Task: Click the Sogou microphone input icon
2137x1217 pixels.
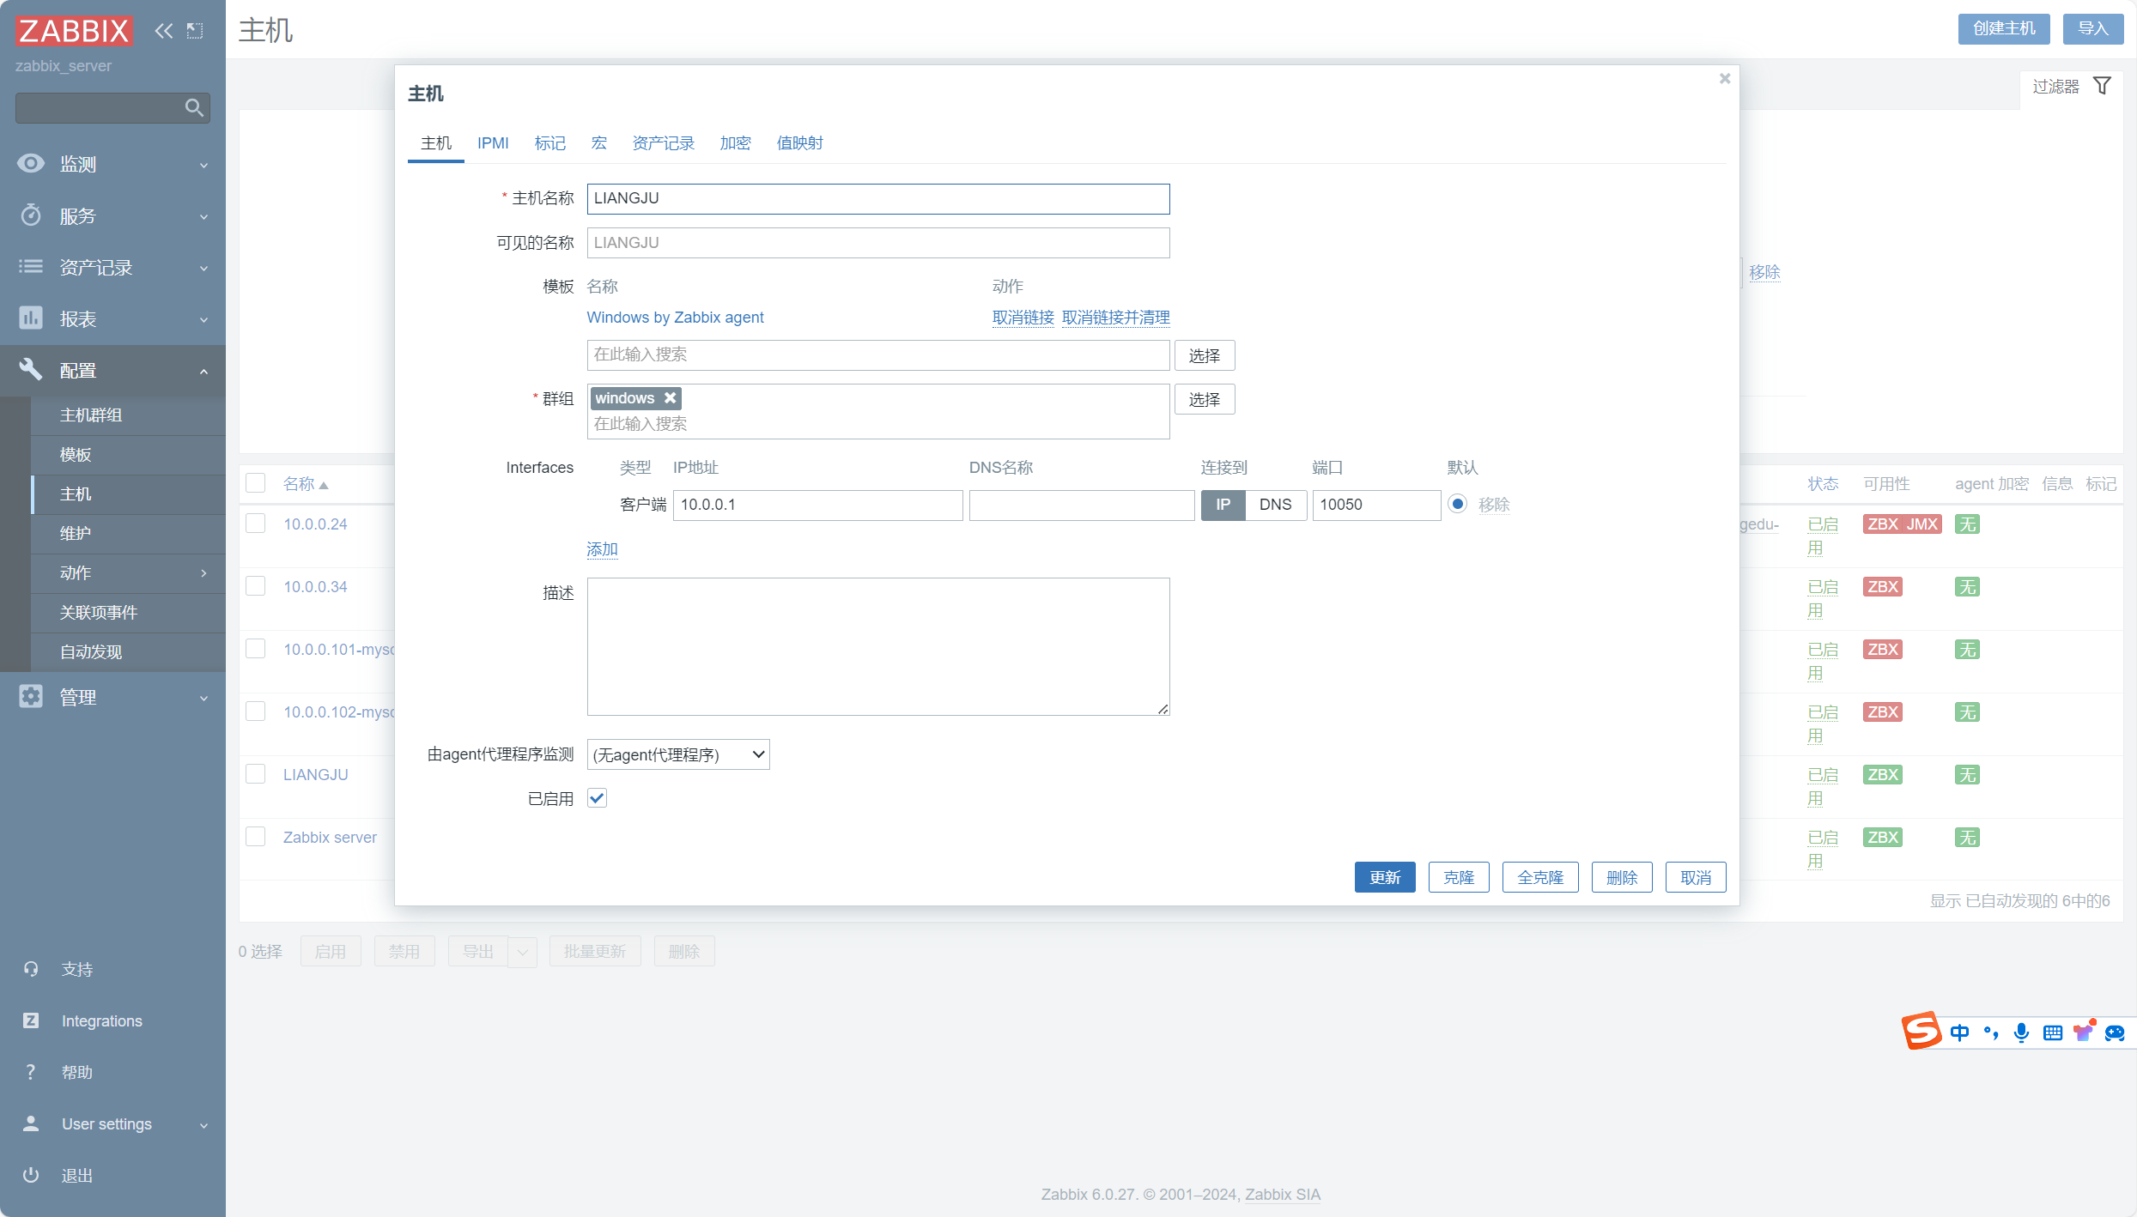Action: pos(2021,1032)
